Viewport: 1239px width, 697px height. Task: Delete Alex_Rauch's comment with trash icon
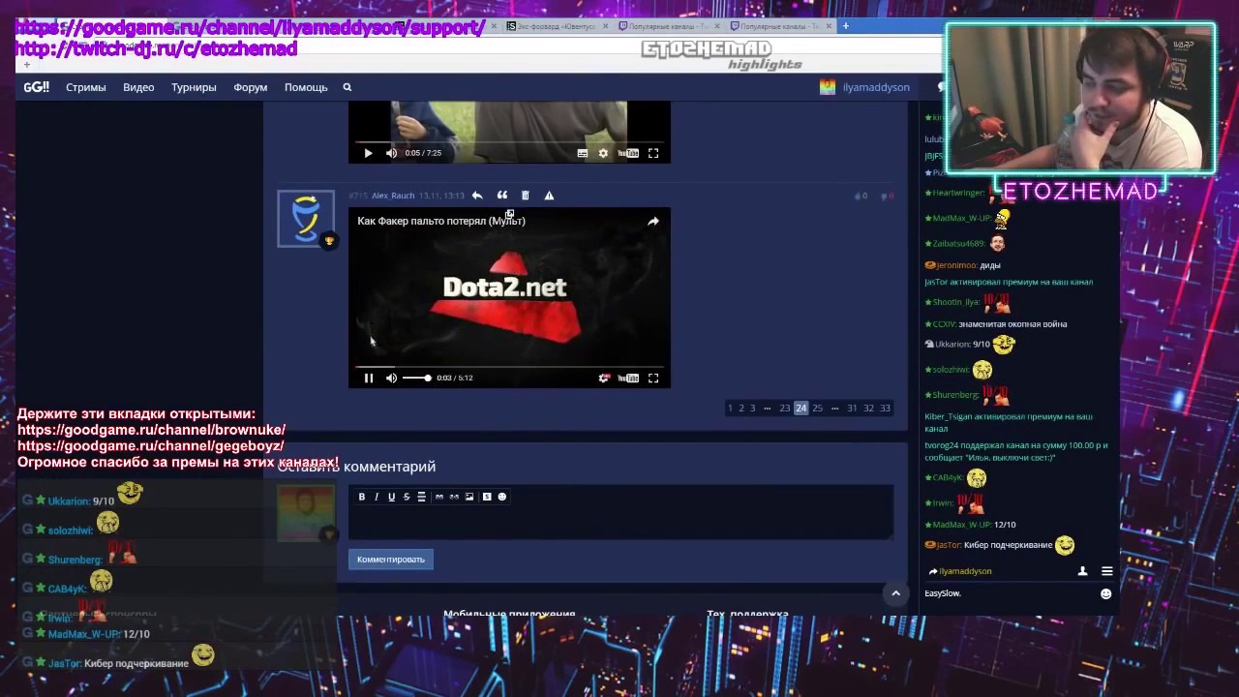coord(526,196)
